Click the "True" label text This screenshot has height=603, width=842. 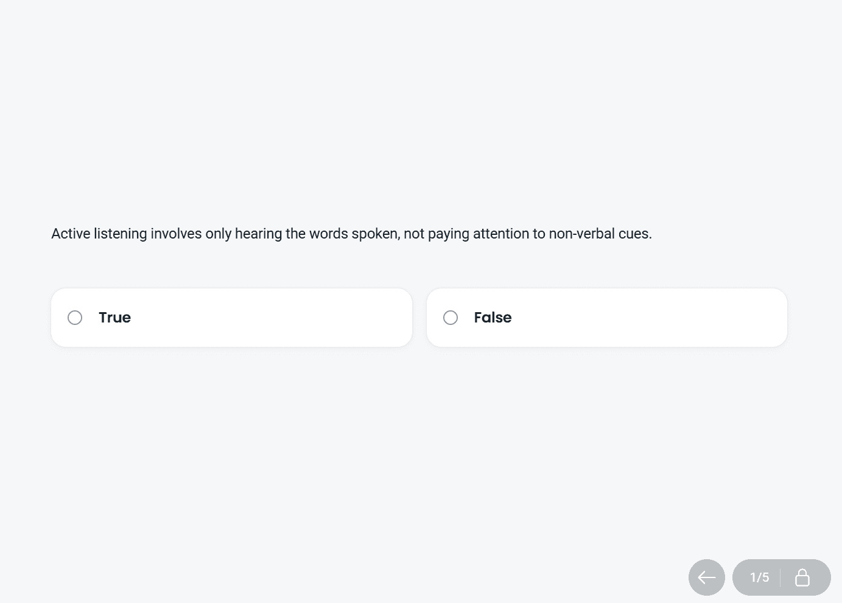click(x=114, y=318)
